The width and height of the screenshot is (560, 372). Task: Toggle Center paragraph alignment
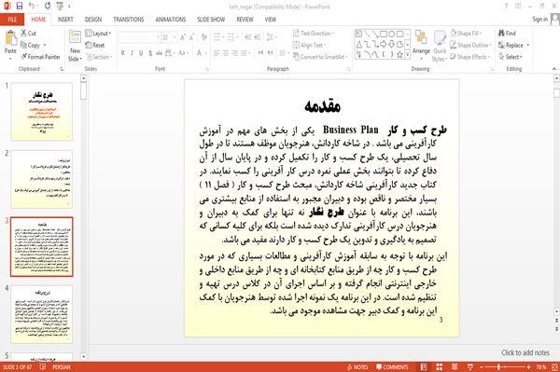(x=225, y=53)
